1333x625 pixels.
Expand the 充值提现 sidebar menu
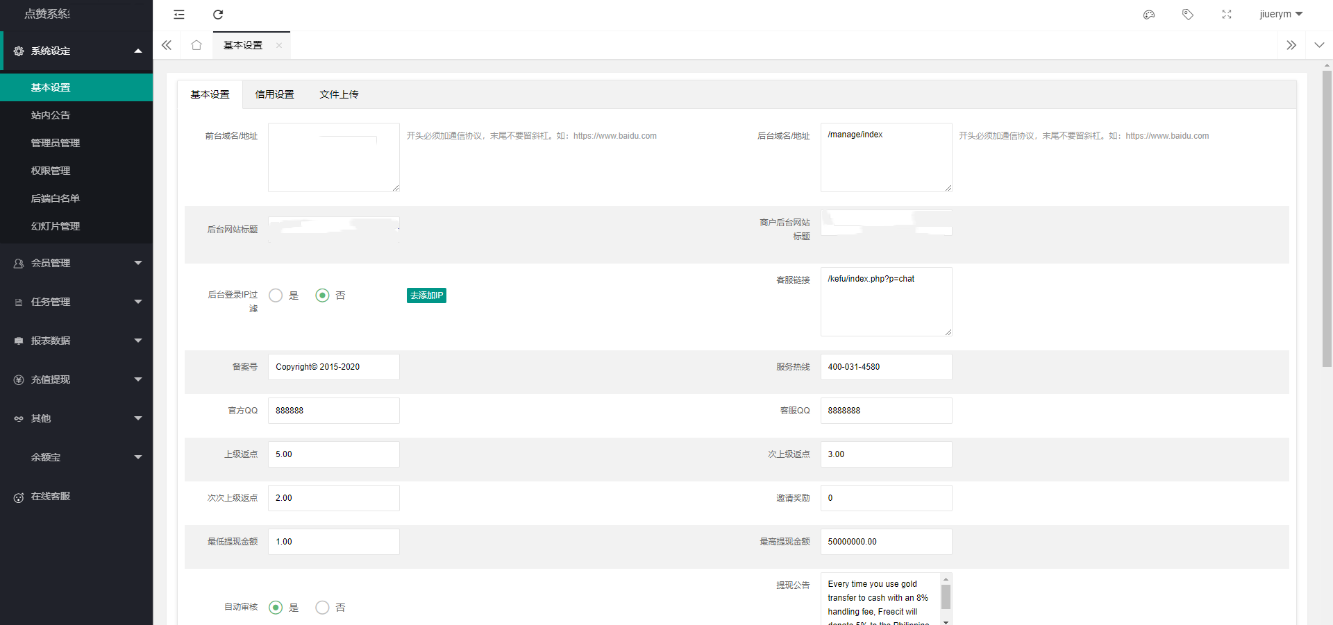pos(76,379)
